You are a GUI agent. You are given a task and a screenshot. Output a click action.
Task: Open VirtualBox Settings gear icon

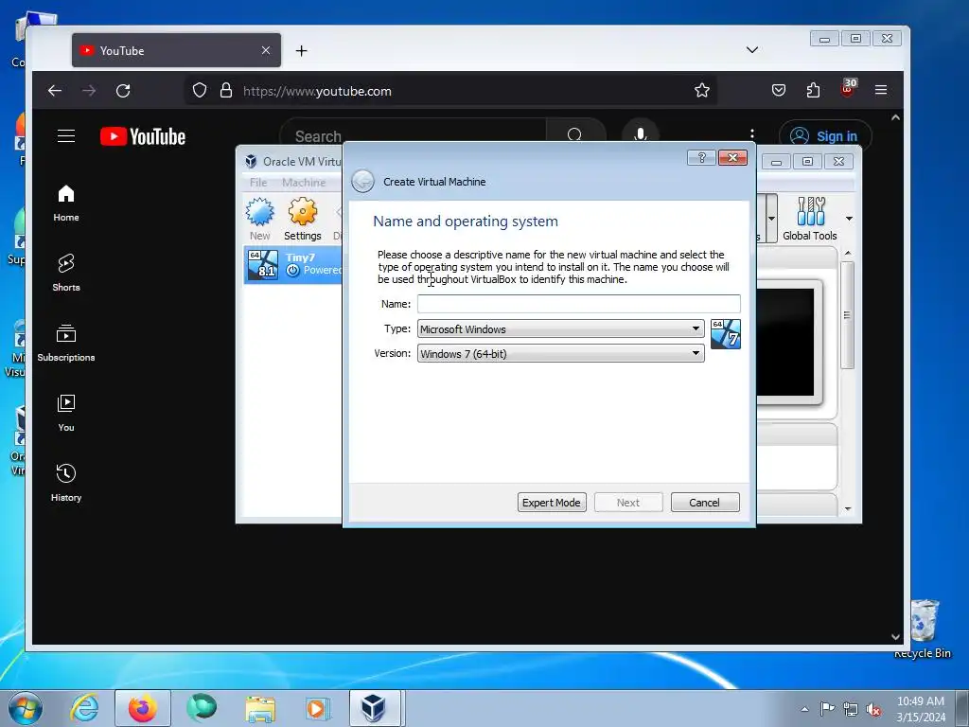[302, 219]
